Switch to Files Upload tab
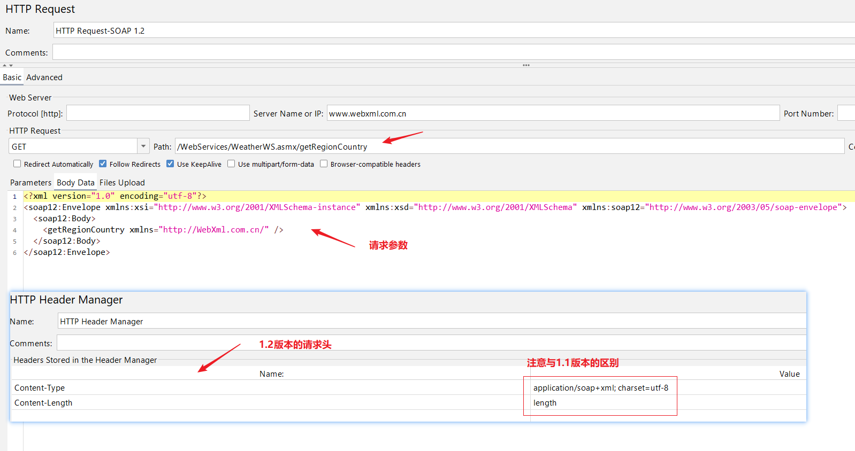This screenshot has height=451, width=855. tap(122, 183)
